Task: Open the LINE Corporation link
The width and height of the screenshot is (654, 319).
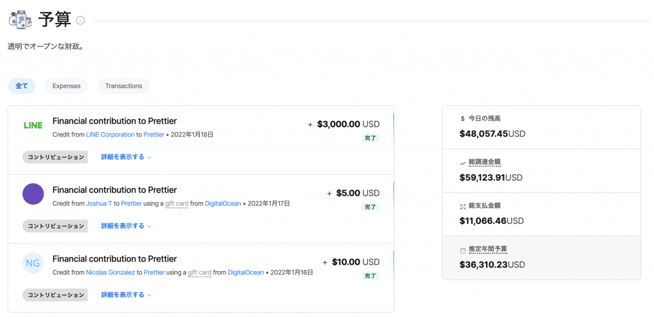Action: [110, 135]
